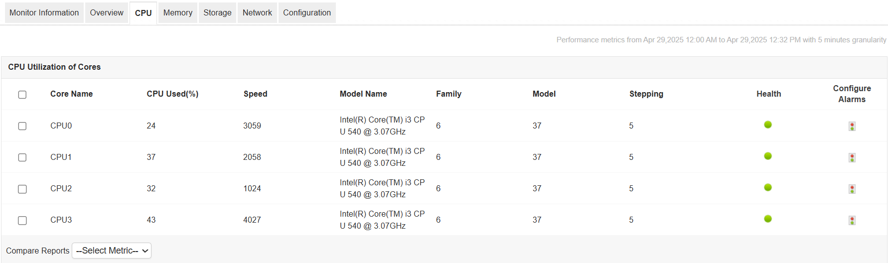Image resolution: width=888 pixels, height=263 pixels.
Task: Open the Storage tab
Action: pyautogui.click(x=217, y=13)
